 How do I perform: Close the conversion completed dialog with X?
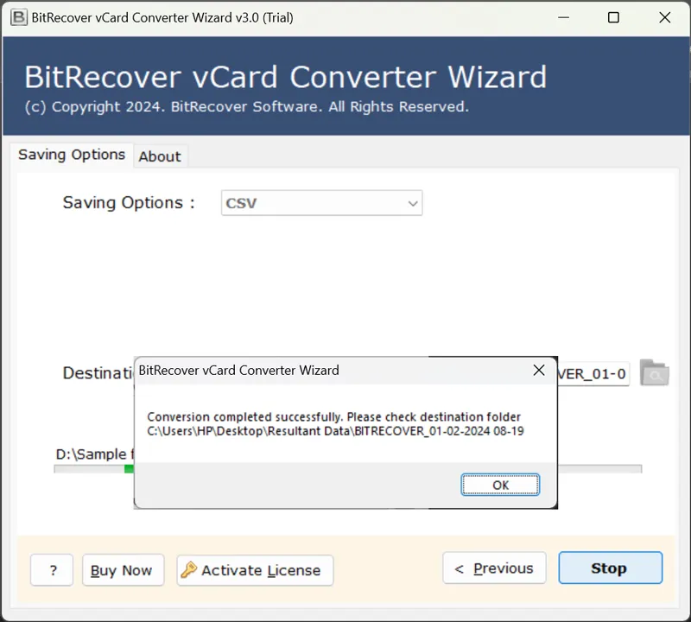[x=539, y=371]
